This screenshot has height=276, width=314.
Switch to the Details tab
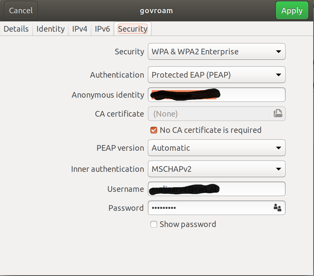[x=16, y=29]
